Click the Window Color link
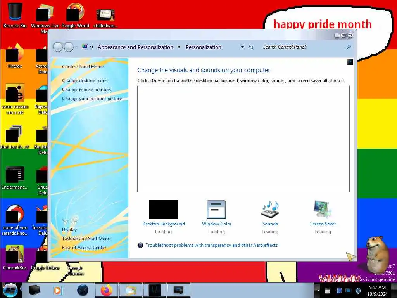 [216, 224]
